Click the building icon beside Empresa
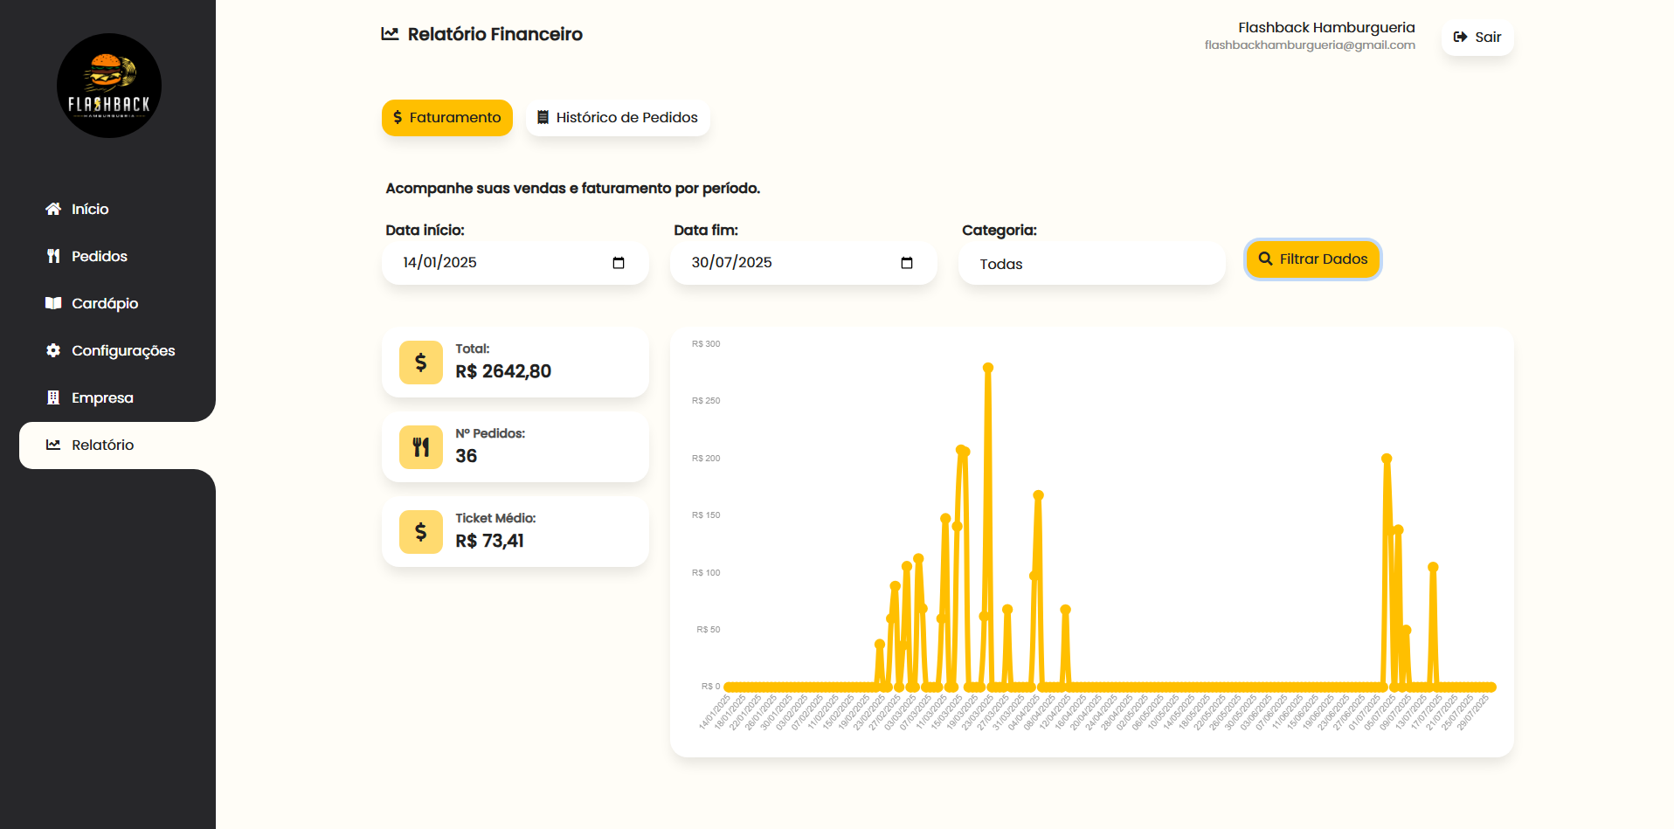The image size is (1674, 829). point(53,397)
